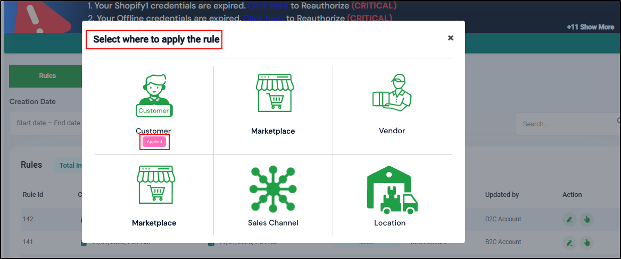Screen dimensions: 621x259
Task: Open the Rules tab
Action: [47, 76]
